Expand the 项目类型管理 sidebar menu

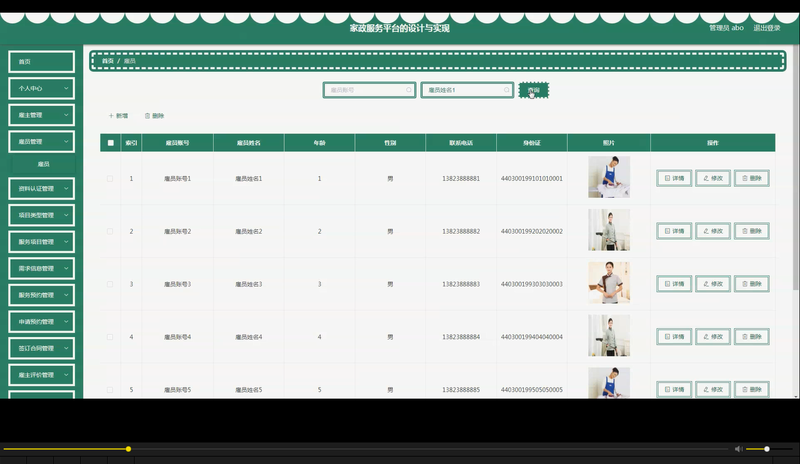point(42,215)
